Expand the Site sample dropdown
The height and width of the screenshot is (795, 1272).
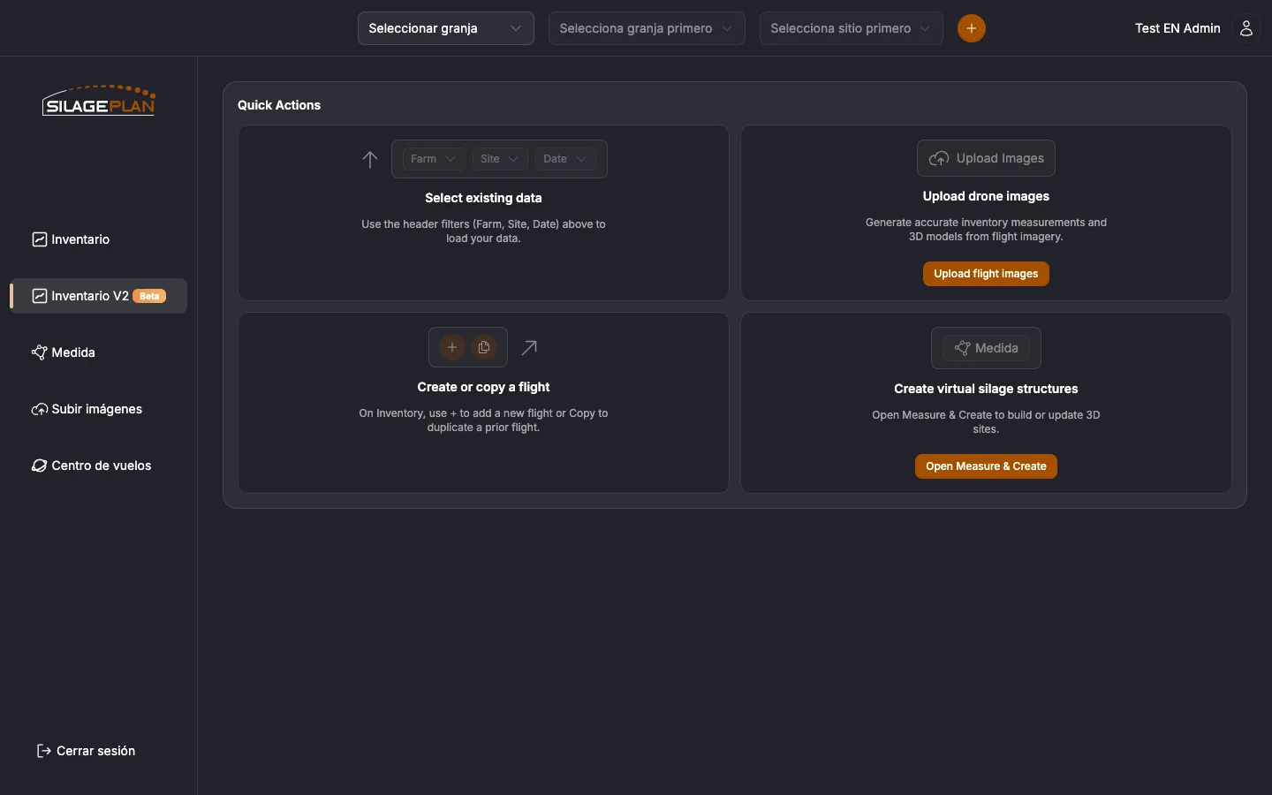pos(500,159)
